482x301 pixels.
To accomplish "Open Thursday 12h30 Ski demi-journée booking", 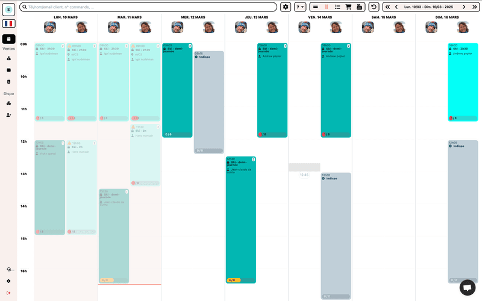I will [240, 220].
